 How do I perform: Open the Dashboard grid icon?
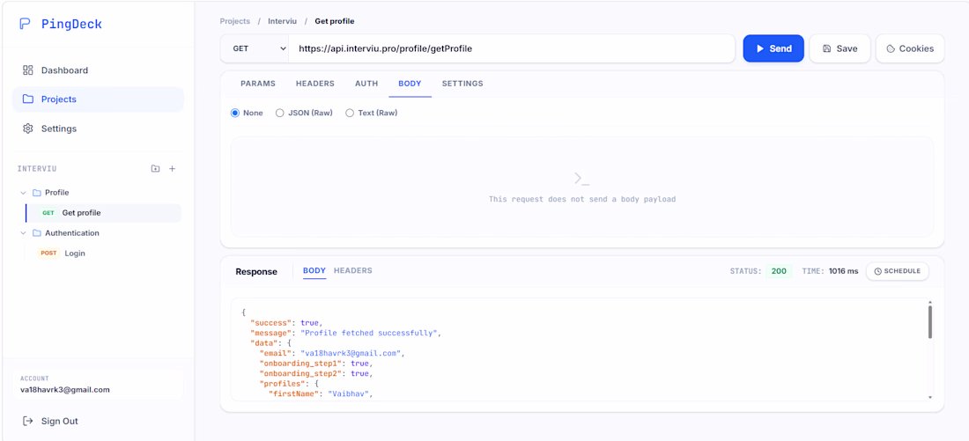(x=28, y=70)
